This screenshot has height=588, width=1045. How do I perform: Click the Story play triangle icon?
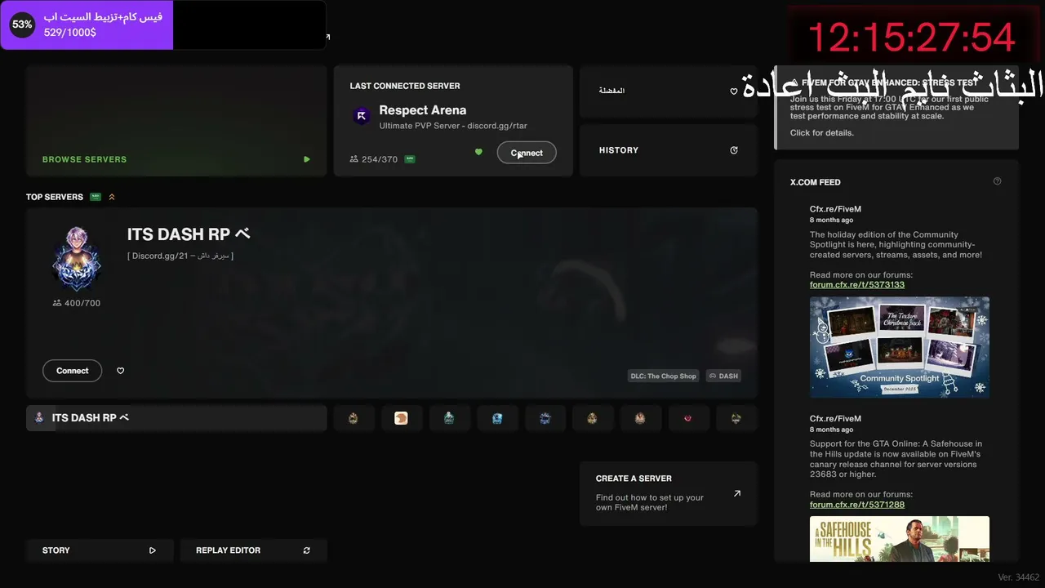153,550
